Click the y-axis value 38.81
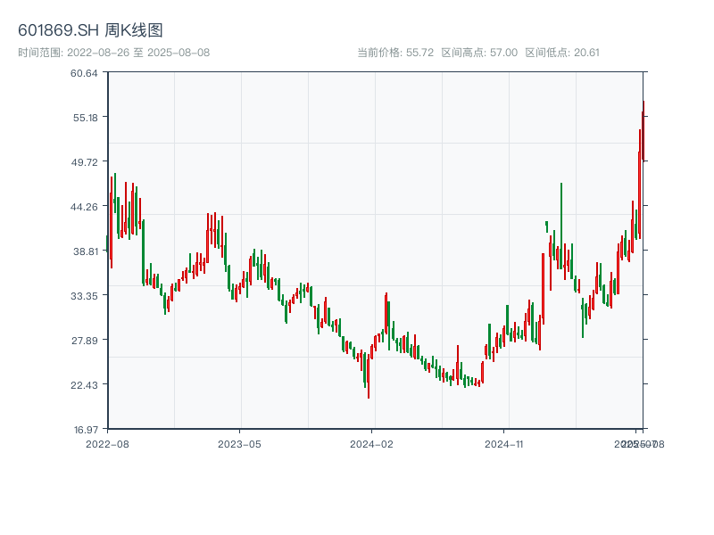The width and height of the screenshot is (714, 535). tap(85, 251)
